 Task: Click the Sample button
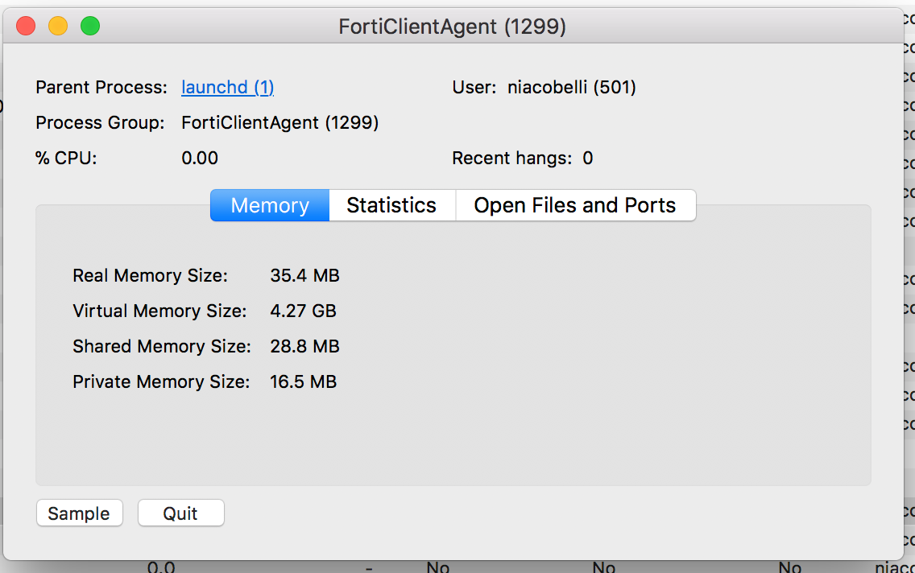80,513
